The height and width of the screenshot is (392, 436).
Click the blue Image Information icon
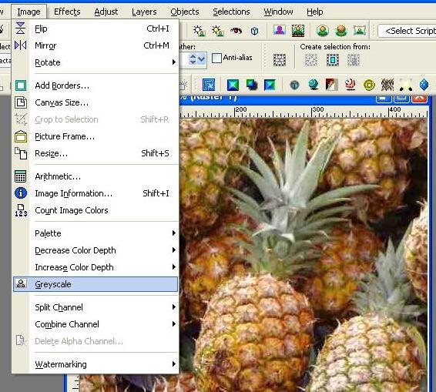click(21, 193)
